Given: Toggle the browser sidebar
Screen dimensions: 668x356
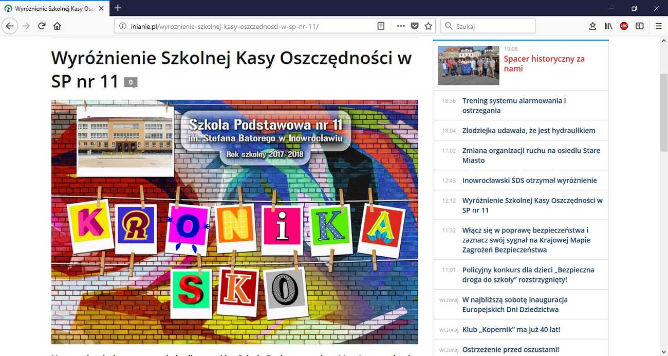Looking at the screenshot, I should click(640, 26).
